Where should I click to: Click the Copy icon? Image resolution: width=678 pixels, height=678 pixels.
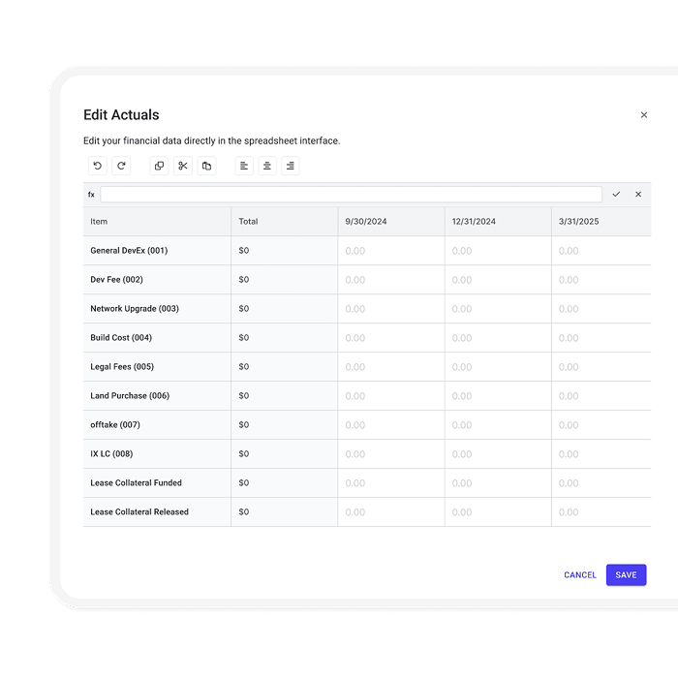click(x=159, y=166)
